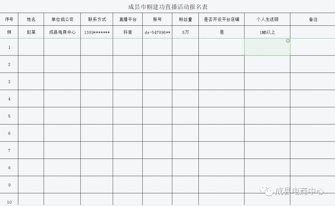Click the cell reading 1MB以上
The image size is (335, 206).
[267, 32]
